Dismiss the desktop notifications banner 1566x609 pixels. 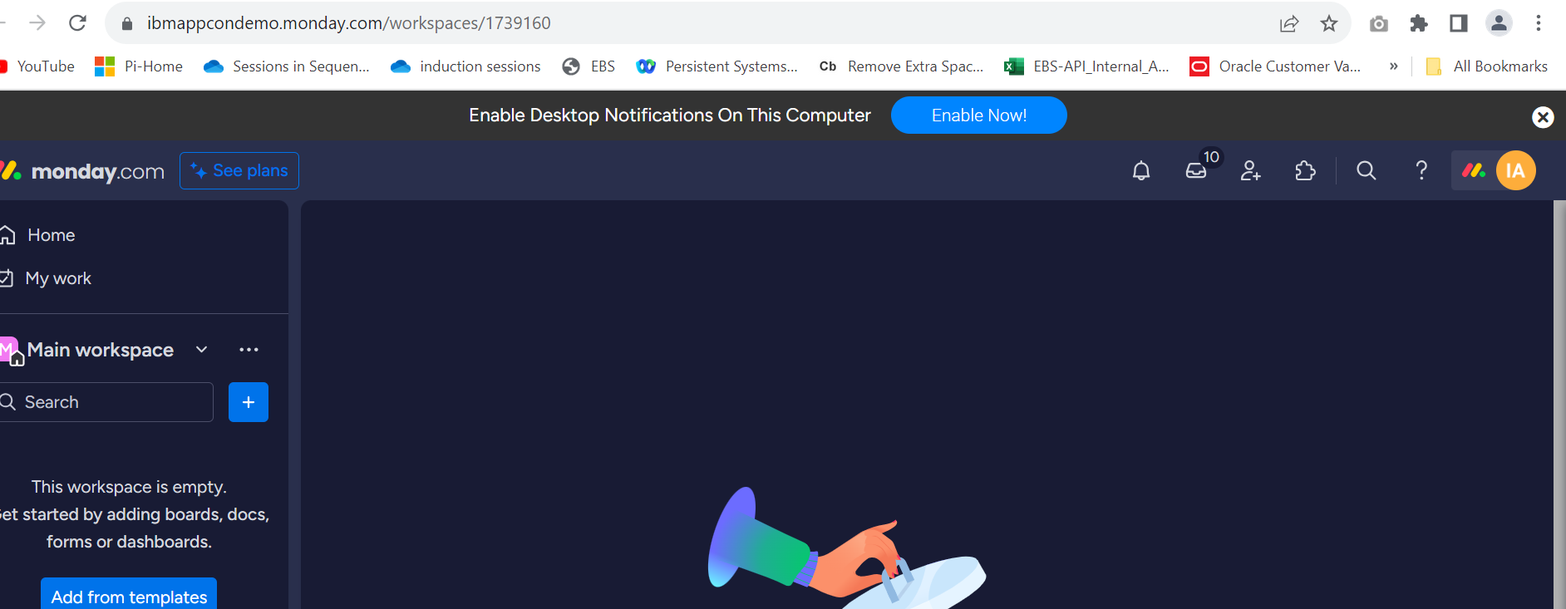(x=1543, y=117)
